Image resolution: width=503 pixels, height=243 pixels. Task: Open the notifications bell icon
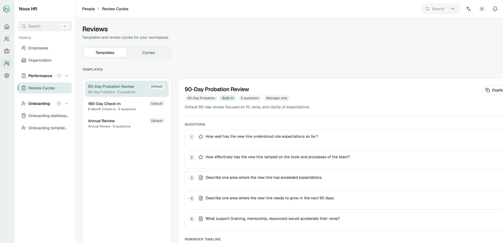click(x=495, y=9)
